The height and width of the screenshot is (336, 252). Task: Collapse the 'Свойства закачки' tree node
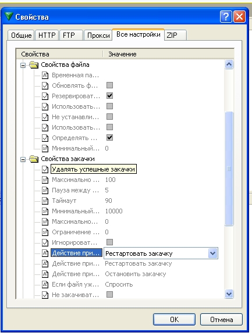point(23,159)
